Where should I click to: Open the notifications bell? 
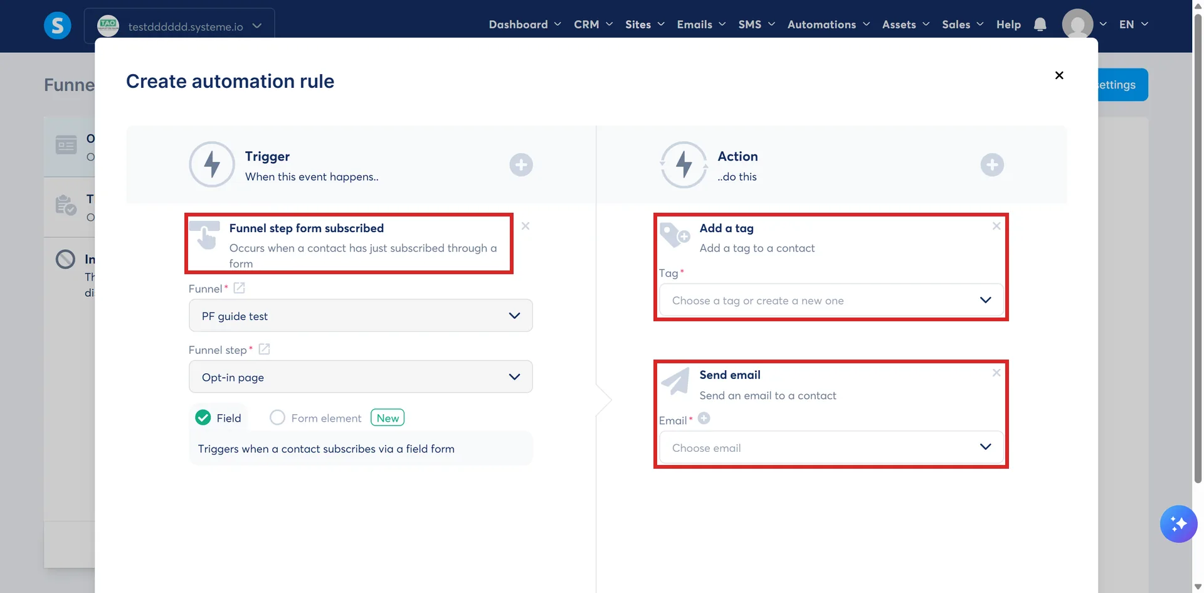point(1040,24)
